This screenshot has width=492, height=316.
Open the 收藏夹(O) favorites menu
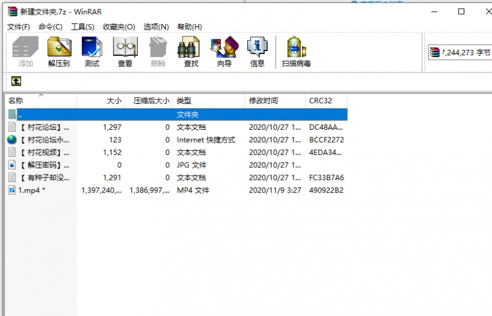click(x=119, y=26)
